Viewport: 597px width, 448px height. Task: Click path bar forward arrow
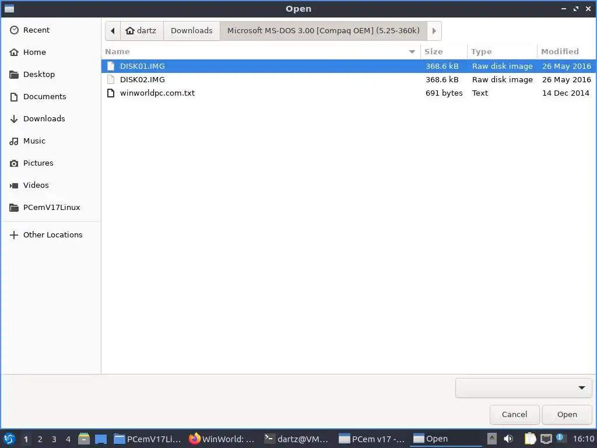point(434,31)
